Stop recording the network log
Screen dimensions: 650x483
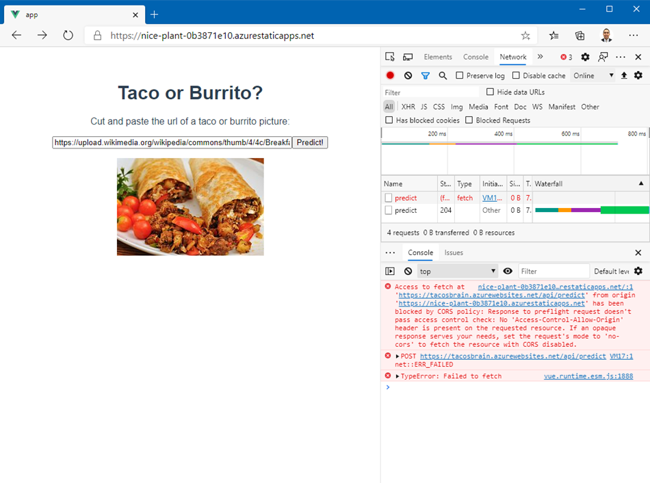click(390, 75)
